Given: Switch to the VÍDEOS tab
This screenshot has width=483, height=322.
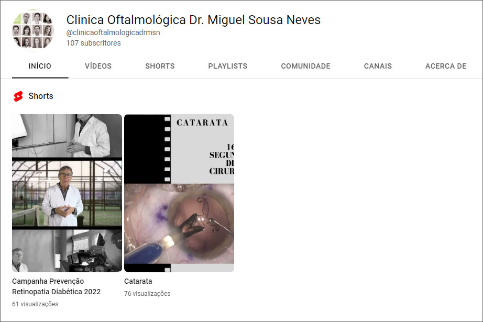Looking at the screenshot, I should (98, 66).
